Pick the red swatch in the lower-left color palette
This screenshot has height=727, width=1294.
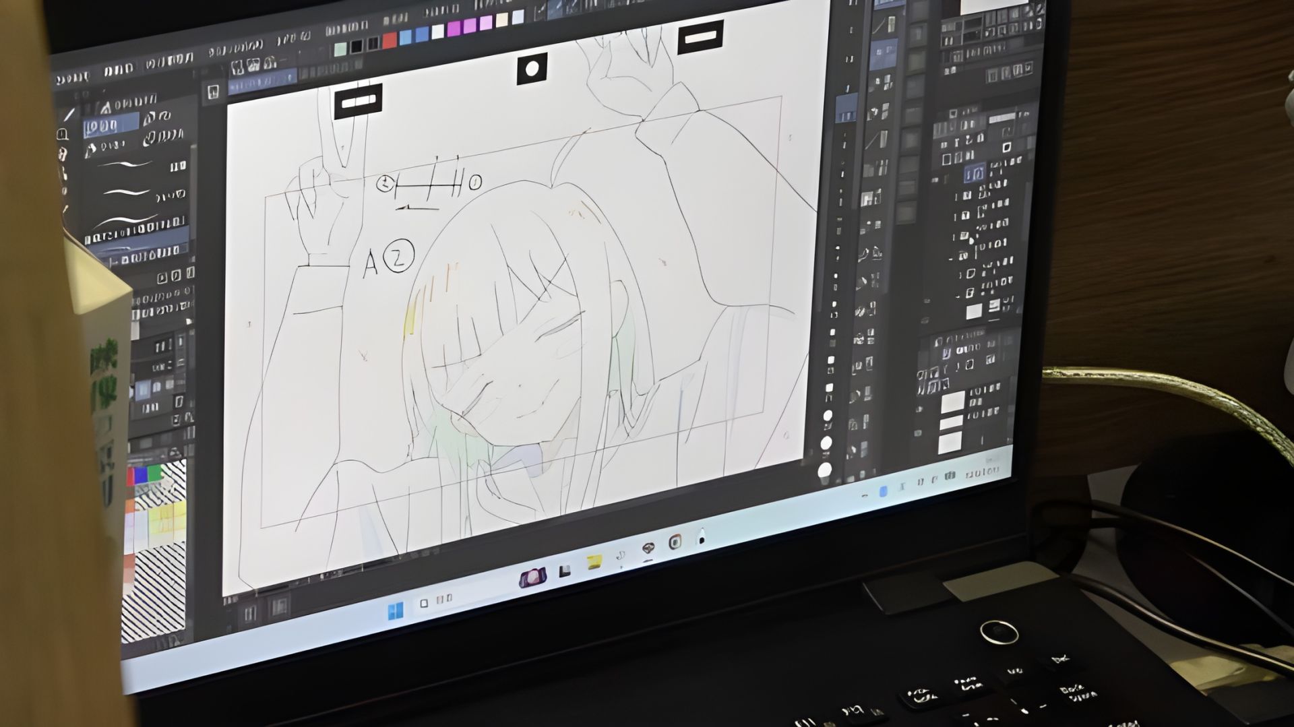tap(131, 477)
